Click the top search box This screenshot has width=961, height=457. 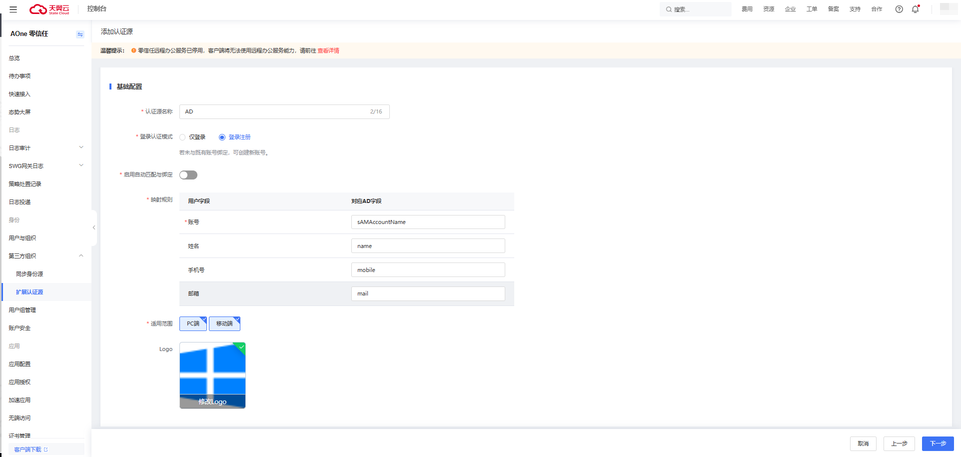point(696,9)
